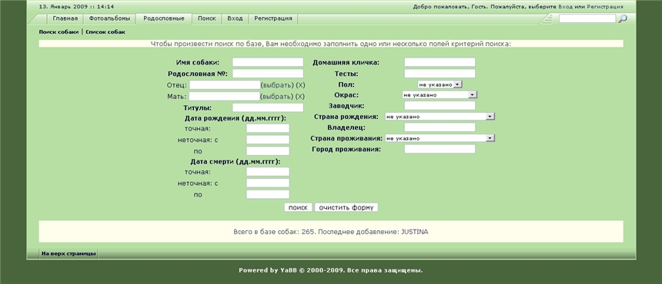Click the menu collapse icon beside search box
The height and width of the screenshot is (284, 662).
(547, 18)
